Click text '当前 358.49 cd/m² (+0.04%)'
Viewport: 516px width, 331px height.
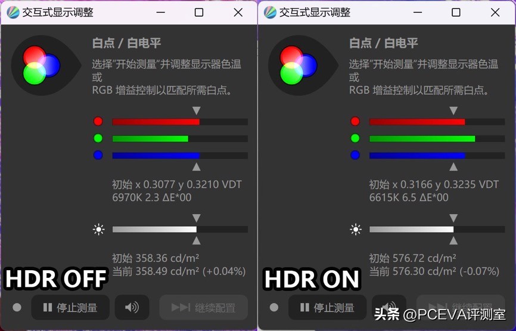click(x=179, y=271)
